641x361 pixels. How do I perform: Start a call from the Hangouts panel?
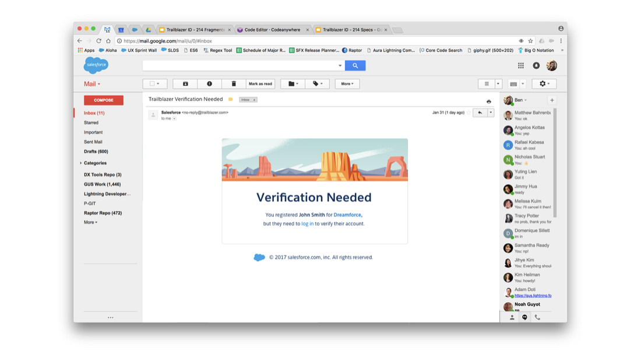pos(537,317)
